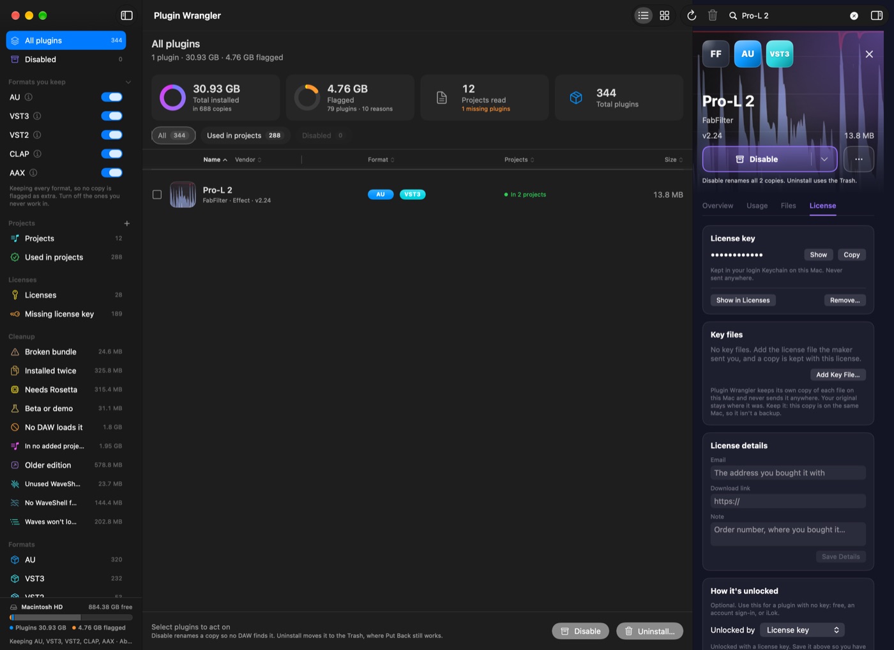Check the Pro-L 2 row checkbox

[x=157, y=195]
